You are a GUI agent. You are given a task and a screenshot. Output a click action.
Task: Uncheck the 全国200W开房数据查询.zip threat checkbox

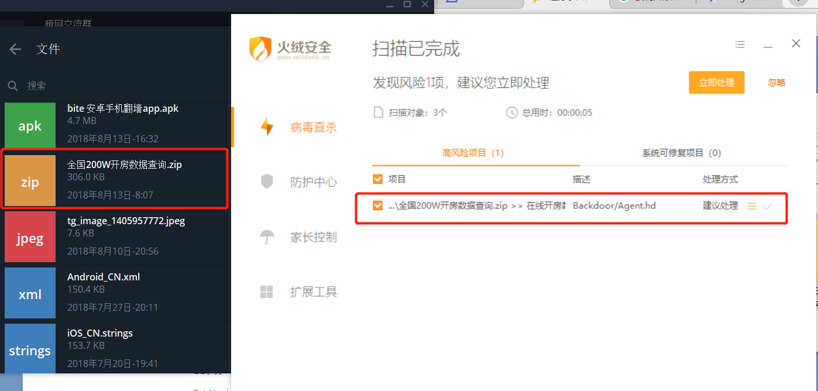tap(377, 206)
